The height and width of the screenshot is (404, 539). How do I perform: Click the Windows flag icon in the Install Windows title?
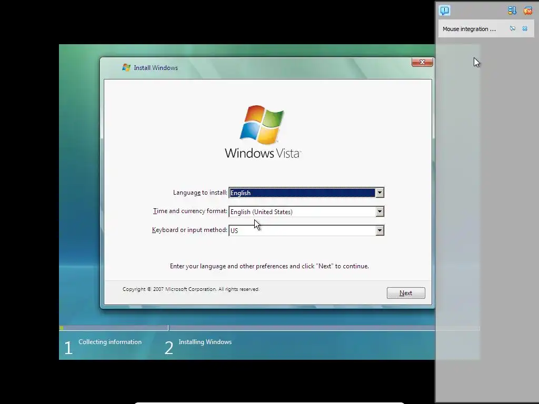tap(126, 67)
